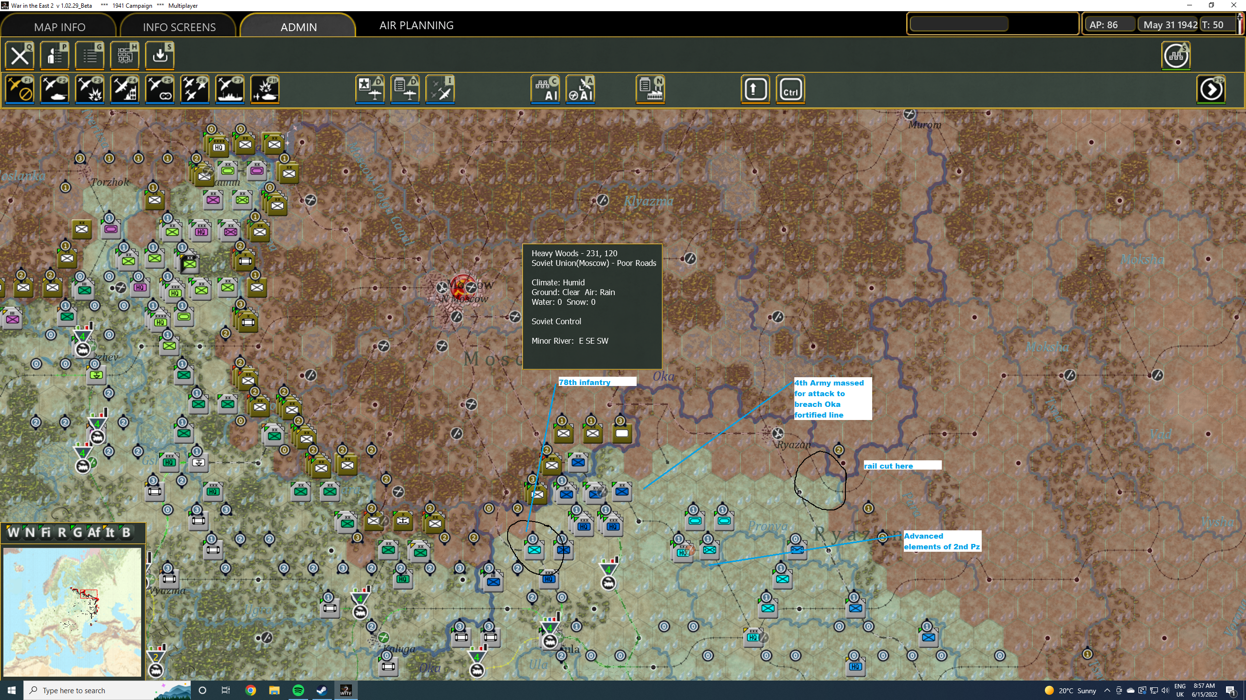This screenshot has width=1246, height=700.
Task: Toggle the It nationality filter on minimap
Action: (x=110, y=533)
